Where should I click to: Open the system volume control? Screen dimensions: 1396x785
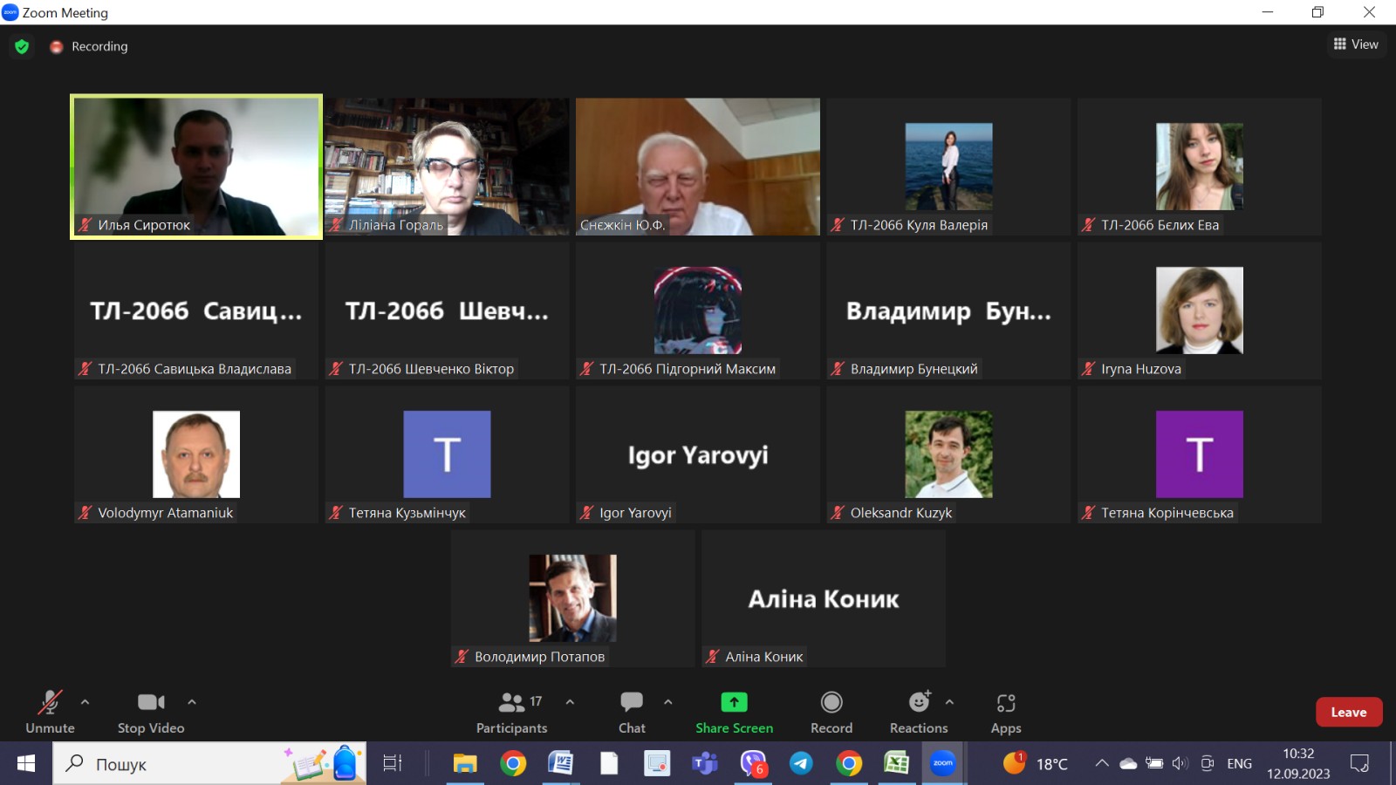1180,762
